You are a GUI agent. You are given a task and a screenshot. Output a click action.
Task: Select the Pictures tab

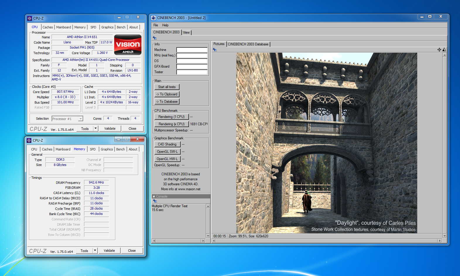pos(219,44)
